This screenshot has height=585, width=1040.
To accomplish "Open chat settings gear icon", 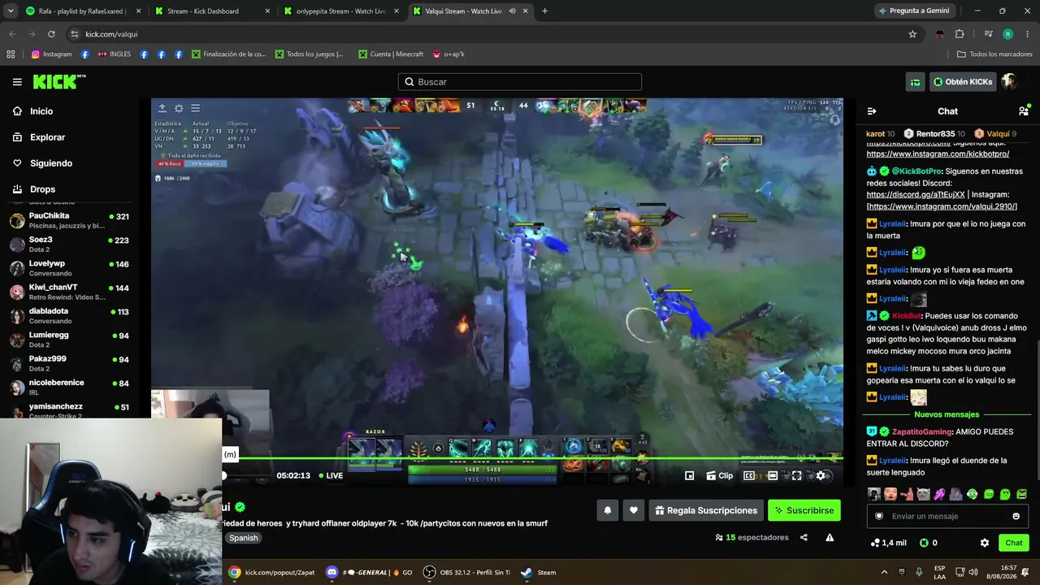I will click(985, 543).
